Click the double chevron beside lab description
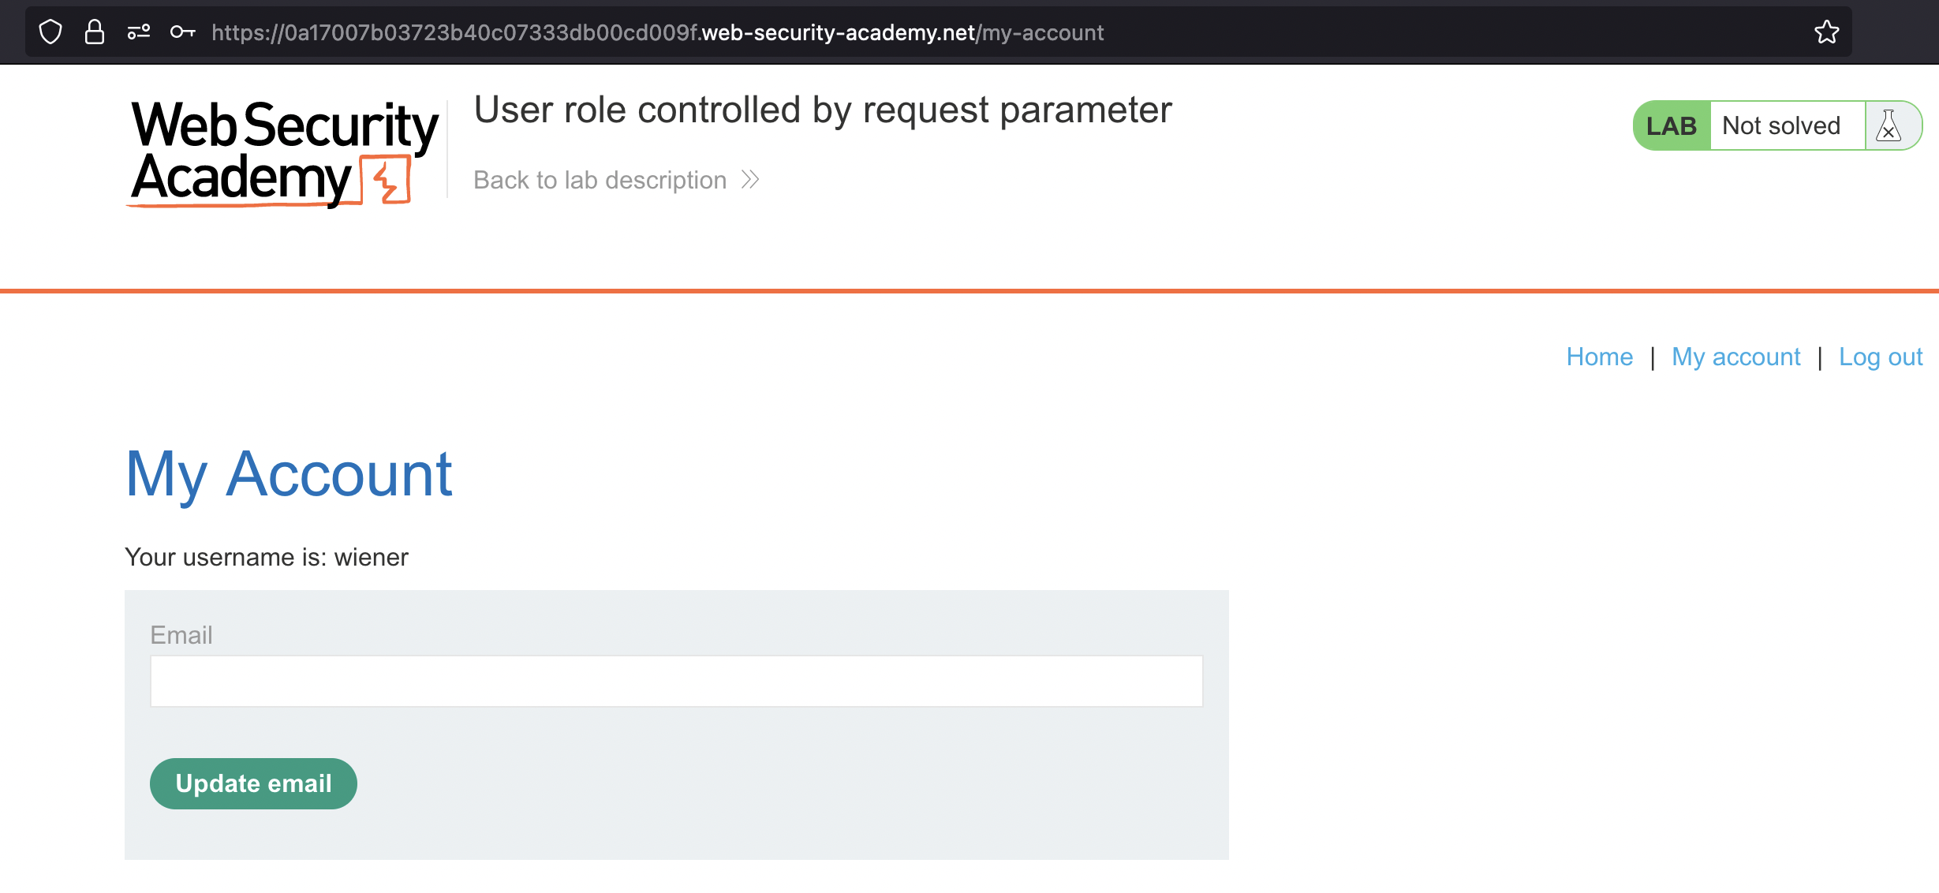The height and width of the screenshot is (893, 1939). coord(750,180)
